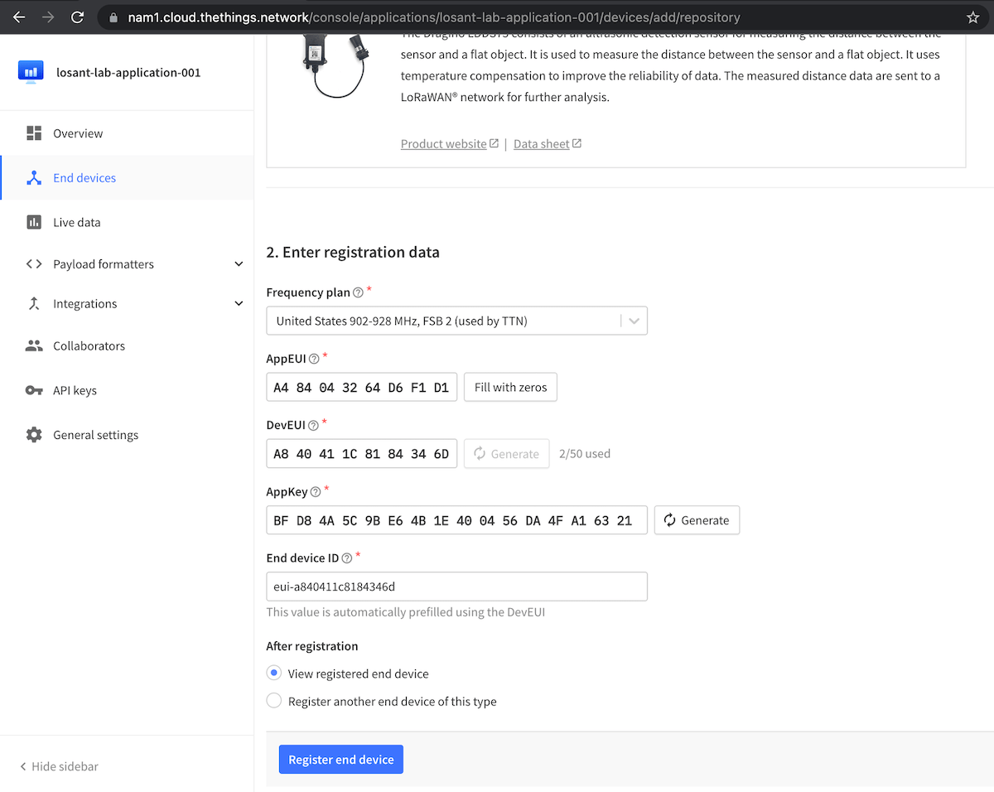The image size is (994, 792).
Task: Click the AppEUI help tooltip icon
Action: (x=314, y=359)
